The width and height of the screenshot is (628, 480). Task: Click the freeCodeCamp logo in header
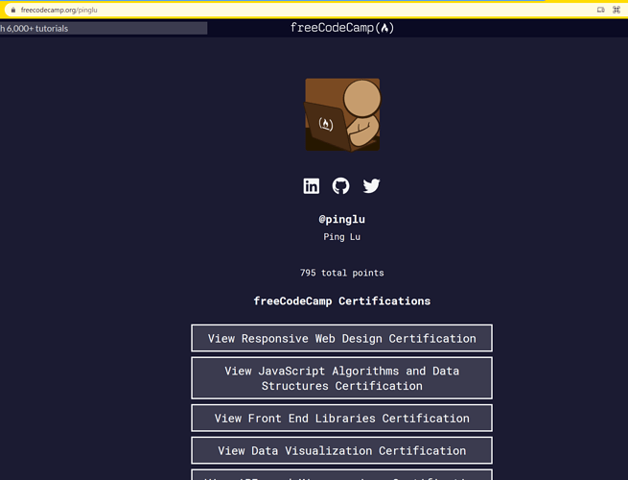point(342,28)
